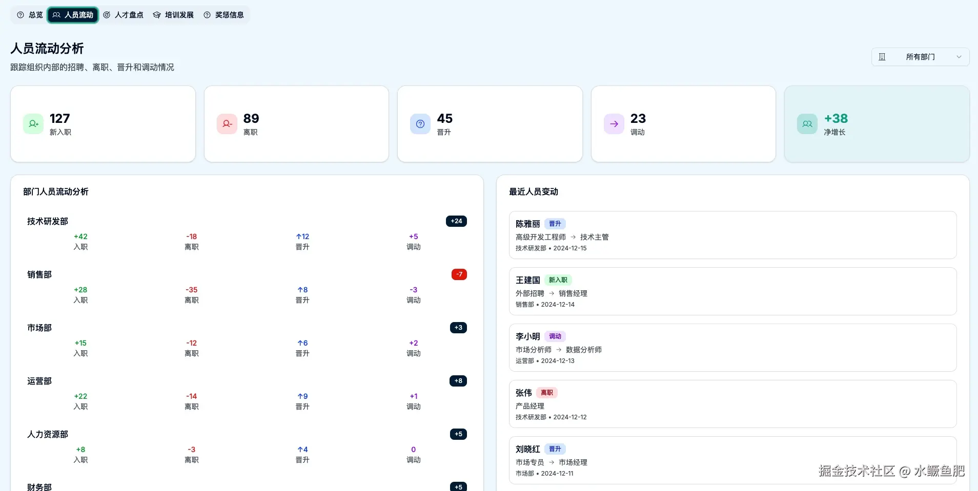
Task: Click the 人才盘点 target icon in the navigation
Action: click(107, 15)
